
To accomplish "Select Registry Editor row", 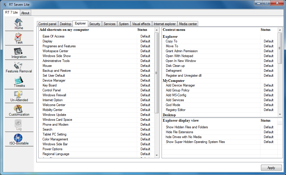I will [220, 110].
